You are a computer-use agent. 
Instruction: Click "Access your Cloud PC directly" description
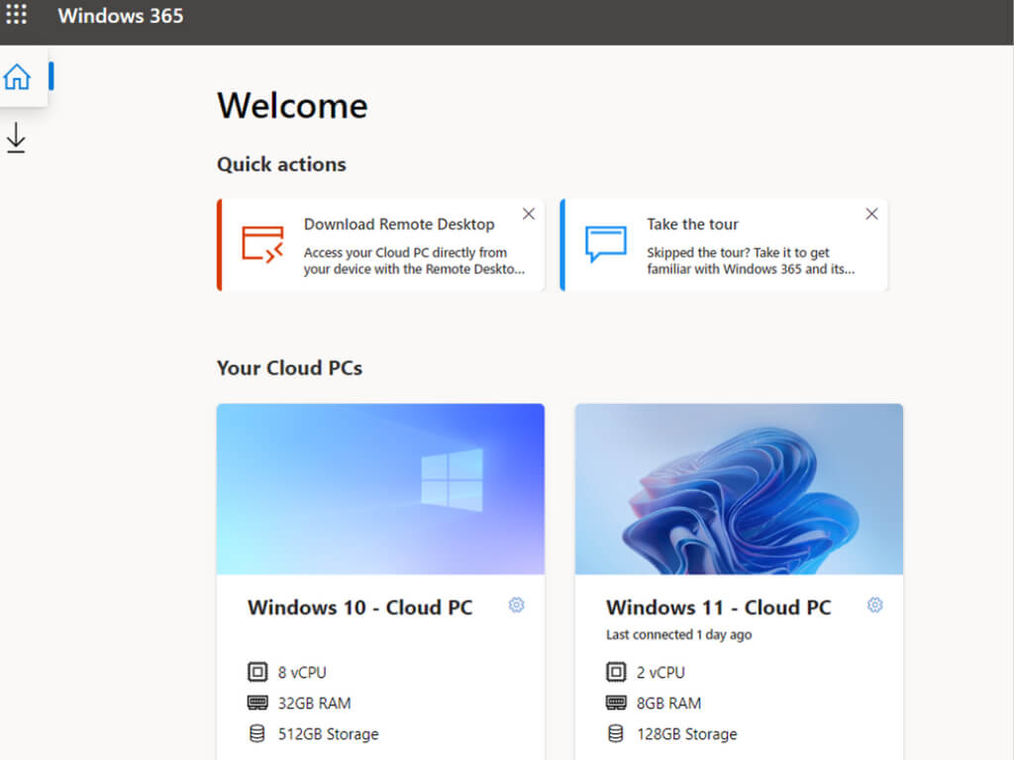click(414, 260)
